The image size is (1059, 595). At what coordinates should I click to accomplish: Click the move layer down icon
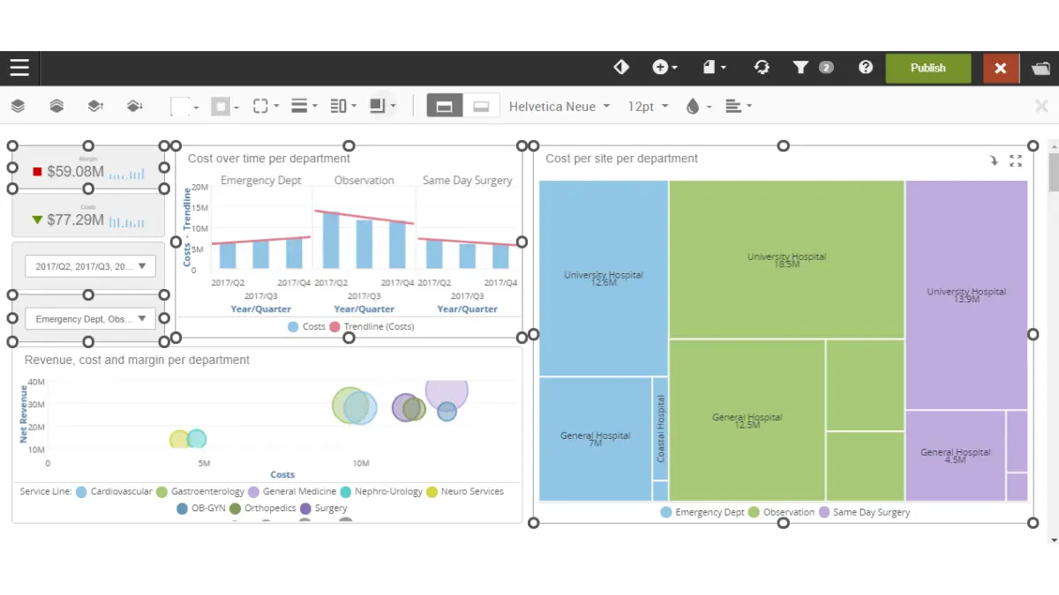pos(134,106)
